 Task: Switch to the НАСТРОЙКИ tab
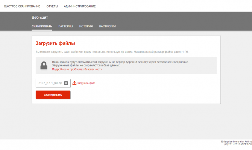pyautogui.click(x=107, y=26)
